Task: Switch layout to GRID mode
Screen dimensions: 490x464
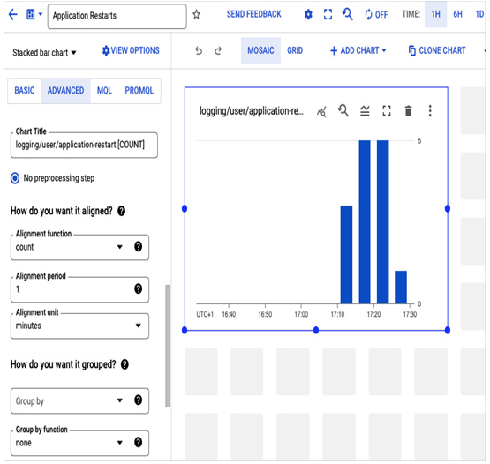Action: [295, 50]
